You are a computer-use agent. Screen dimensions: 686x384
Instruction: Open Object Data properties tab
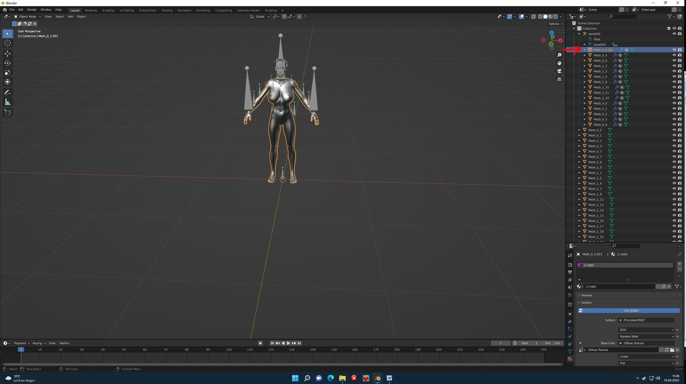570,351
